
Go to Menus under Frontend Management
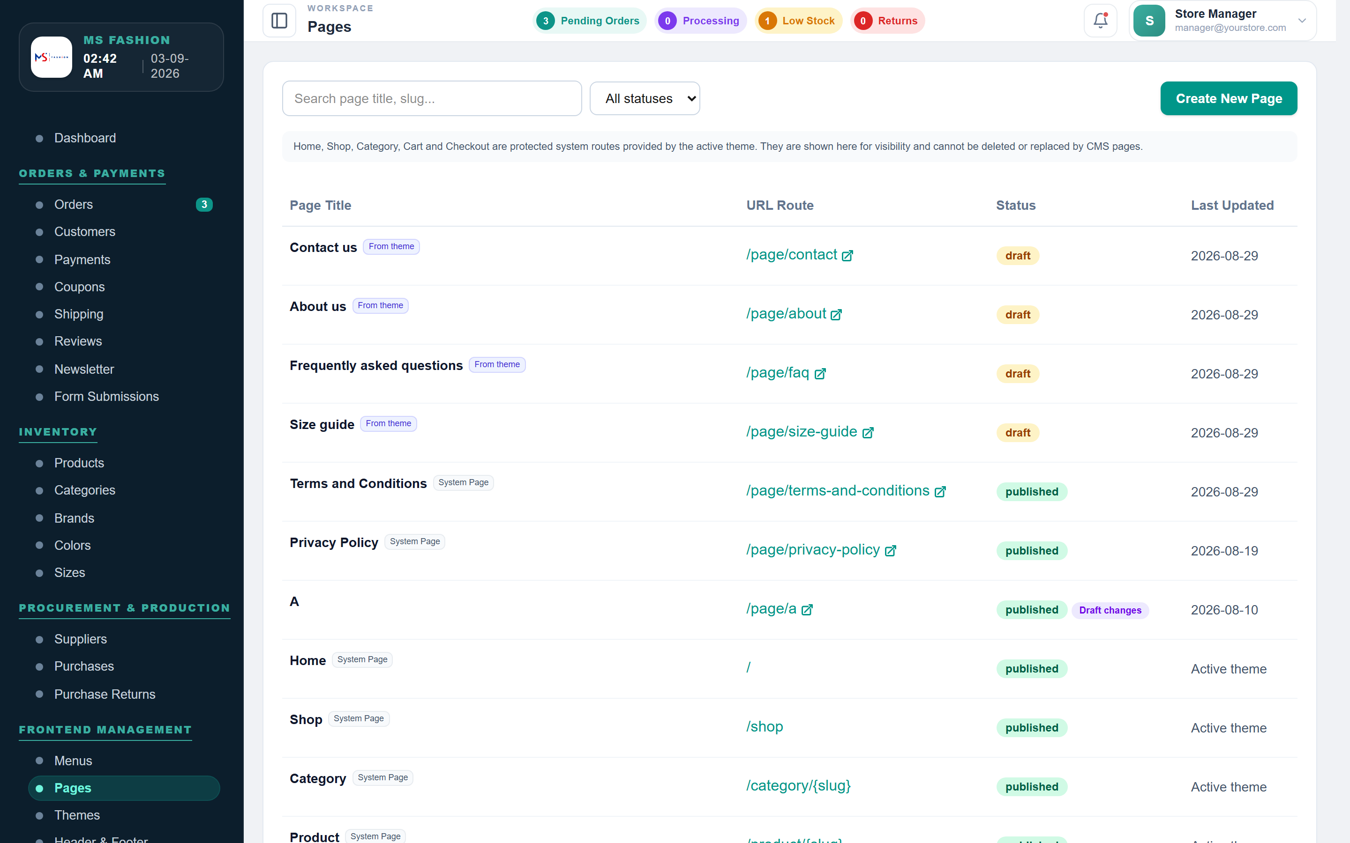73,761
